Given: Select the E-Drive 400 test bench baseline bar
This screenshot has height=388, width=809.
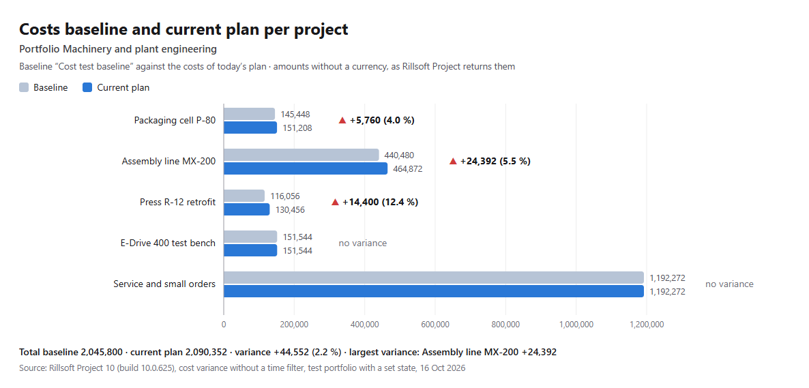Looking at the screenshot, I should tap(250, 237).
